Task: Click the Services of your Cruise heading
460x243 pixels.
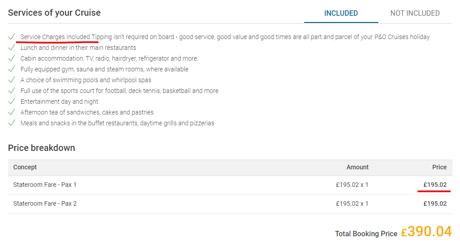Action: 54,13
